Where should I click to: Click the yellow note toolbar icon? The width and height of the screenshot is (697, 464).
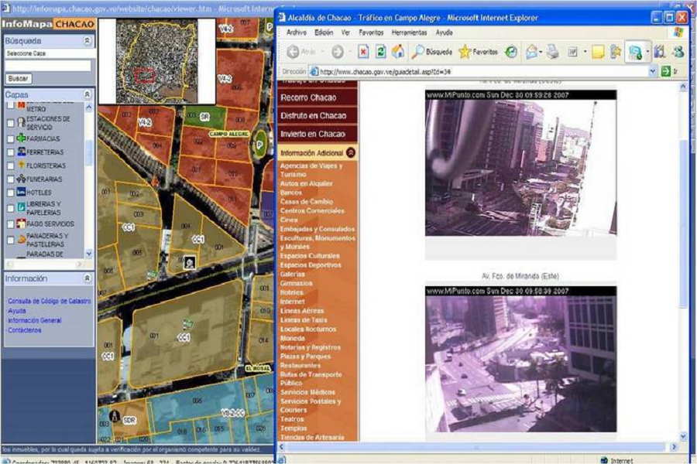[598, 53]
